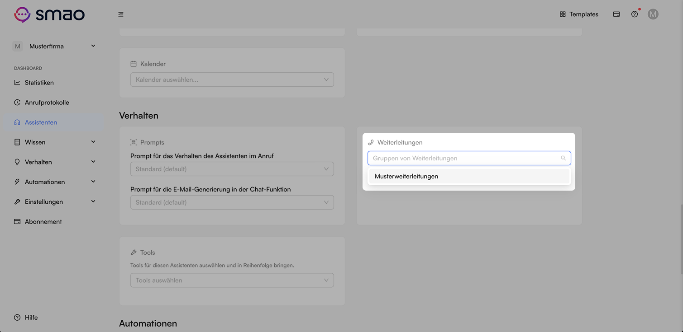Open the assistant call behavior prompt dropdown
Viewport: 683px width, 332px height.
pos(232,169)
